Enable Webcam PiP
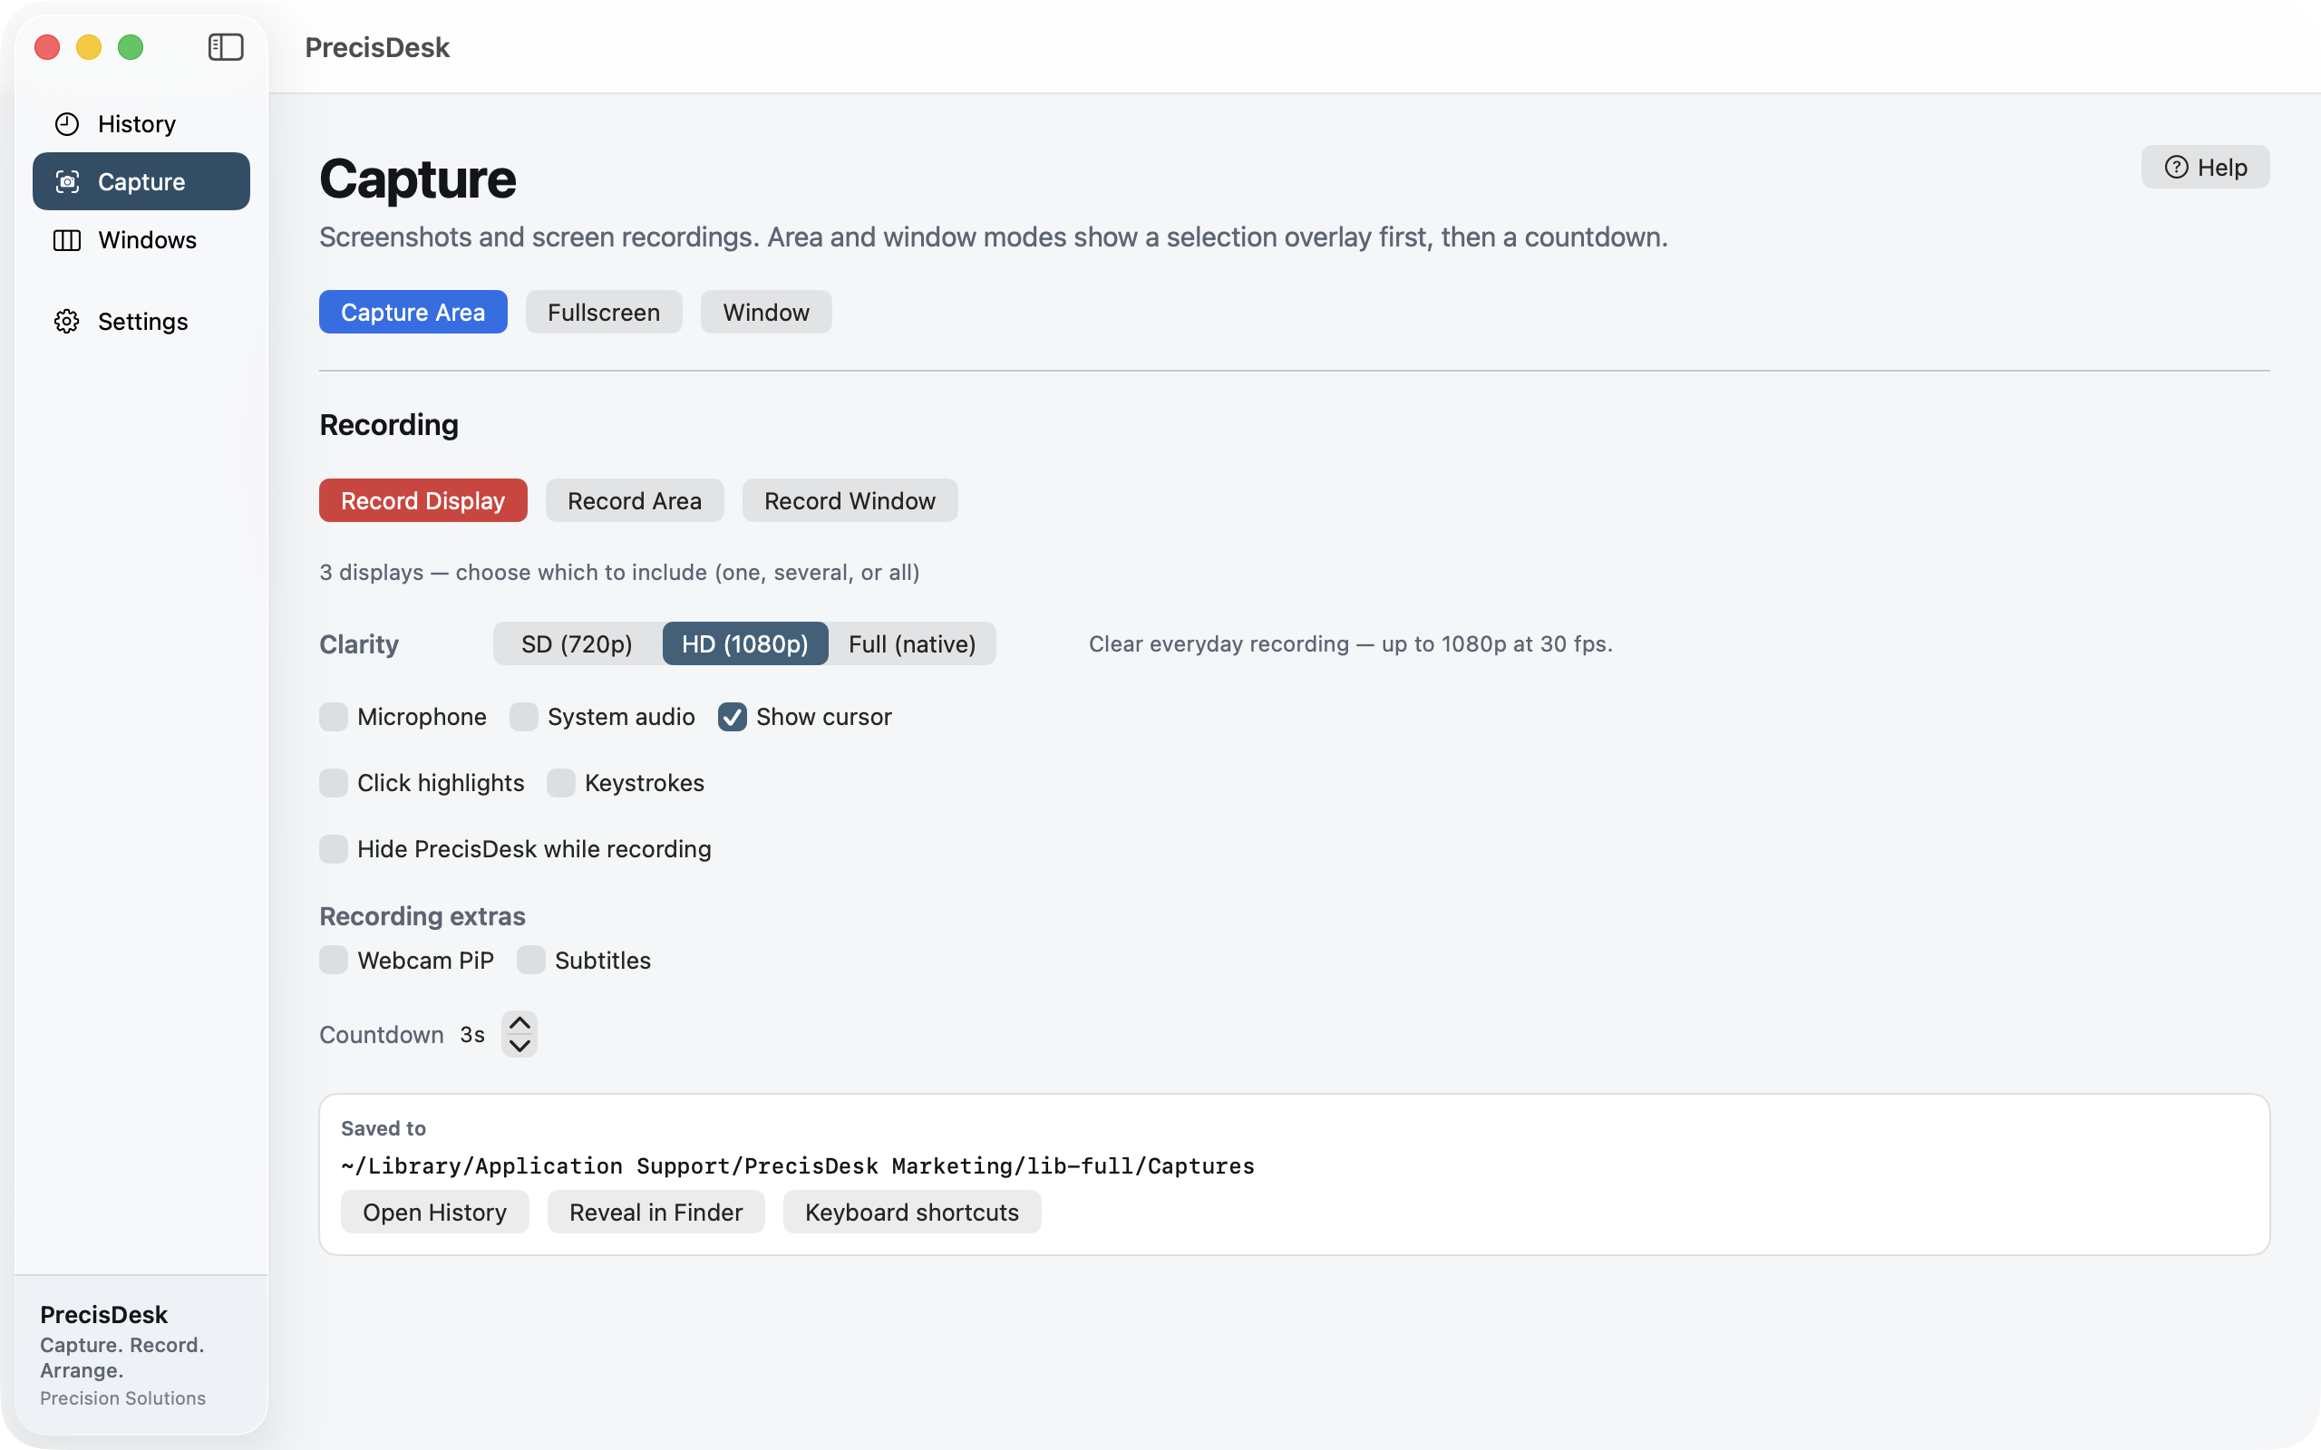Image resolution: width=2321 pixels, height=1450 pixels. 333,960
